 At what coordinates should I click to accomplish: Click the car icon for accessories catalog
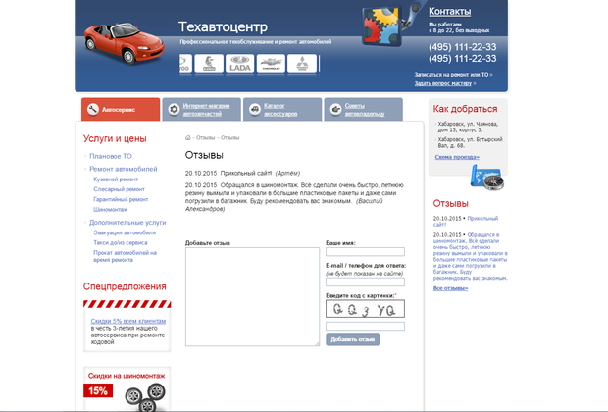pos(255,110)
